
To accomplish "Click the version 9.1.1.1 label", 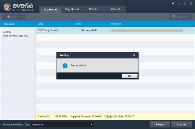I will click(x=23, y=10).
